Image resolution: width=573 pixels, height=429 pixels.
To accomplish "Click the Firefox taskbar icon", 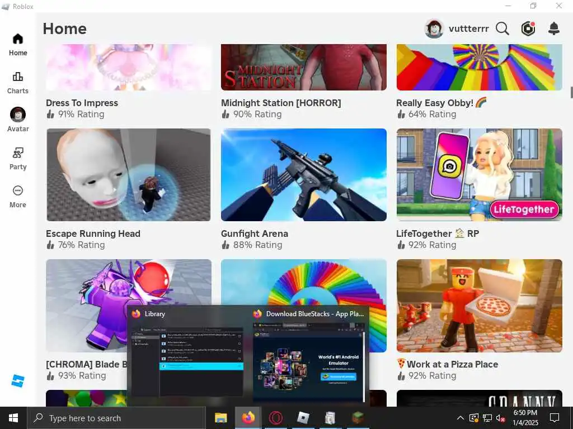I will click(248, 418).
